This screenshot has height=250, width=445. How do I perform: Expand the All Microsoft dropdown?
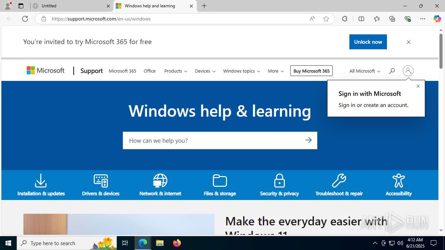pyautogui.click(x=365, y=71)
